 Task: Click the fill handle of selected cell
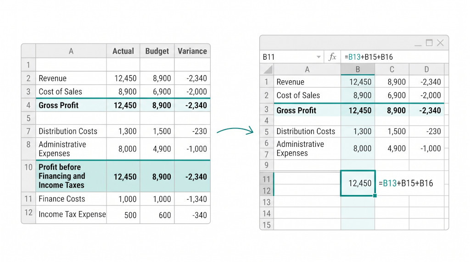click(x=375, y=195)
